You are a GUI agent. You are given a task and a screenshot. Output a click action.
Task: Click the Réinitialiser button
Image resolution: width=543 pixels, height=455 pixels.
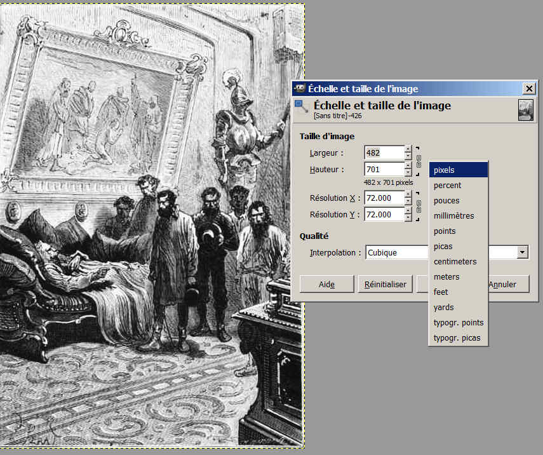click(385, 285)
